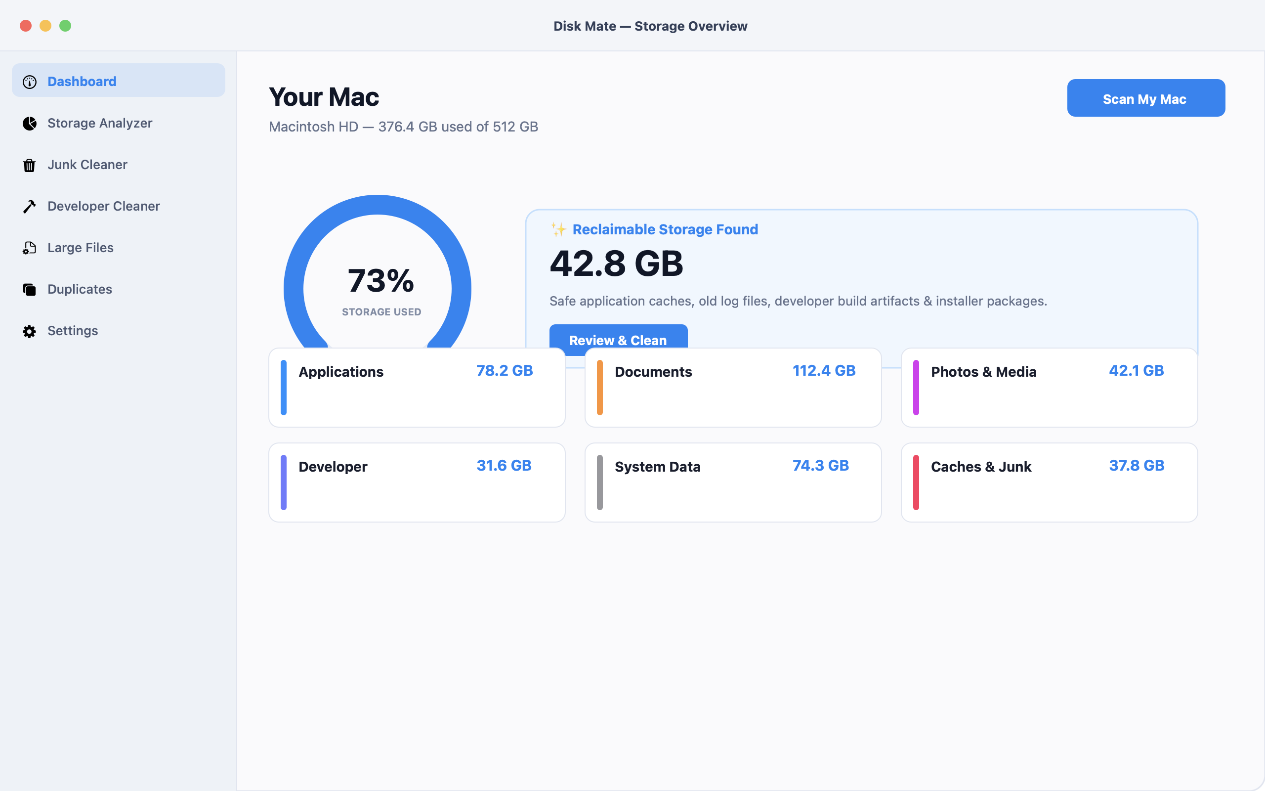Open the Developer storage card
This screenshot has height=791, width=1265.
(x=417, y=483)
